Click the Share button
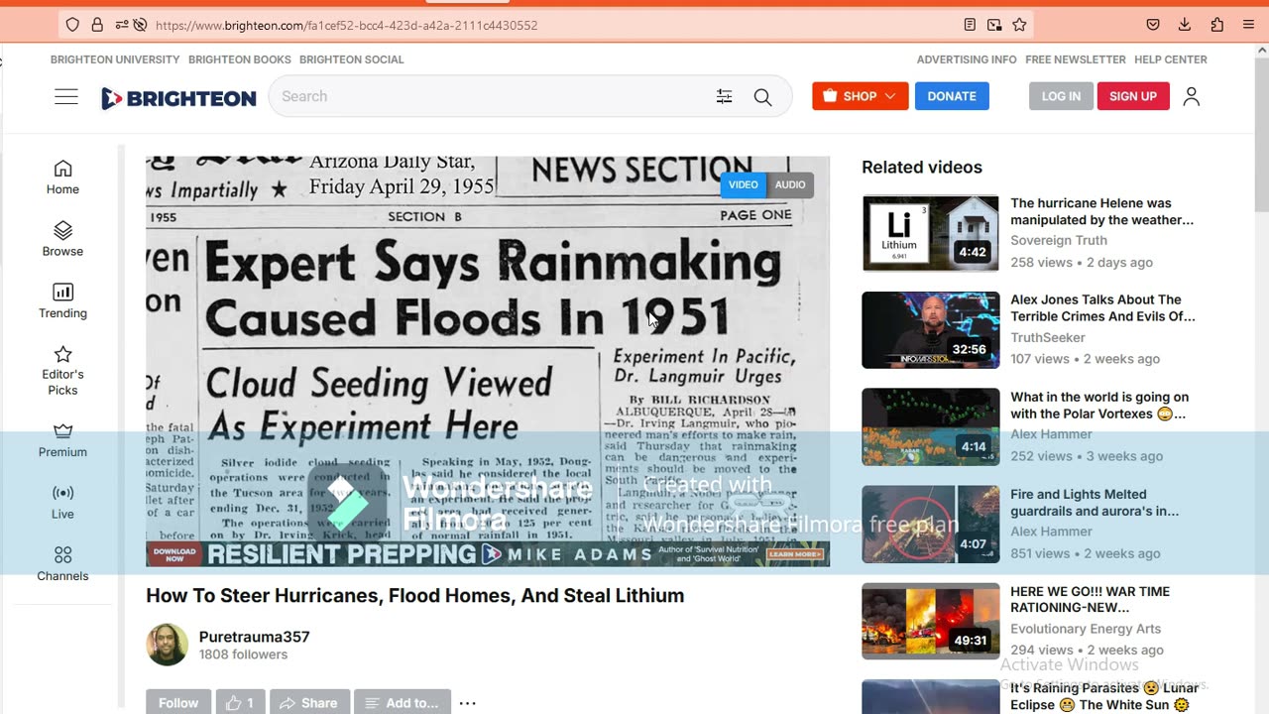 click(309, 702)
